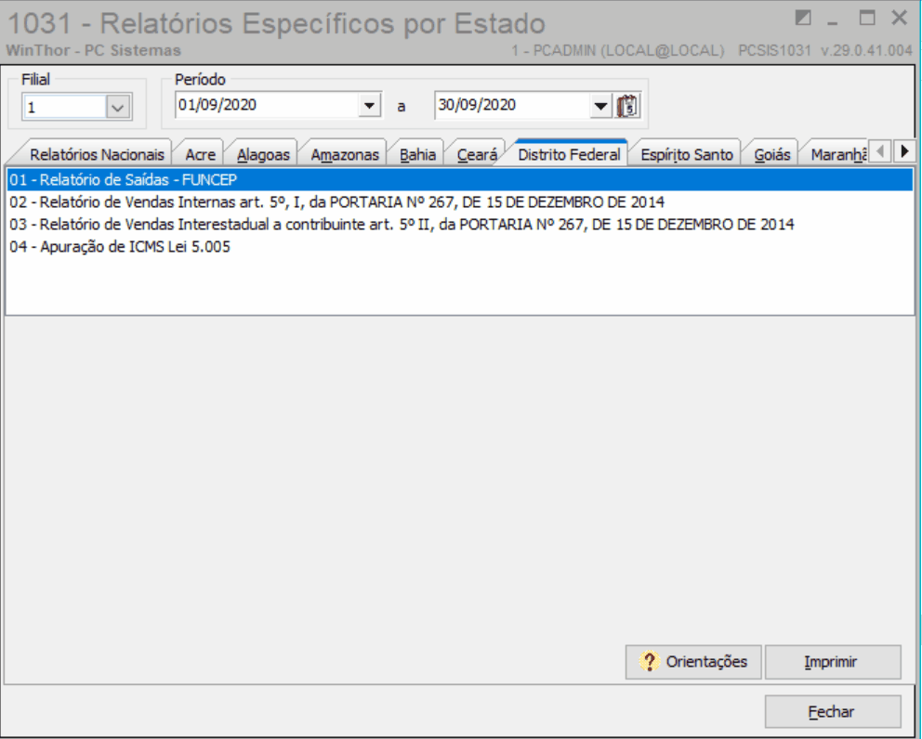The image size is (922, 739).
Task: Switch to the Espírito Santo tab
Action: point(686,154)
